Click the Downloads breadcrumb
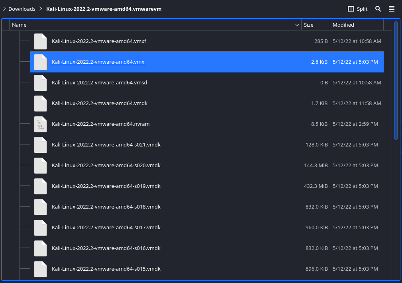402x283 pixels. tap(22, 9)
